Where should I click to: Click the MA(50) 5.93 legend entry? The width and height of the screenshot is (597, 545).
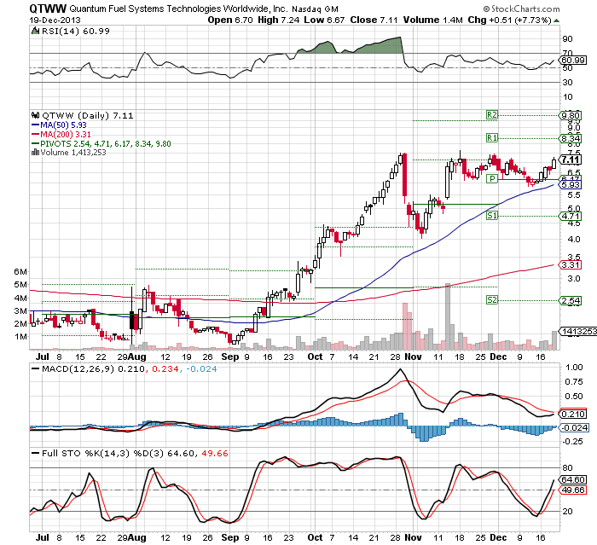[x=59, y=125]
